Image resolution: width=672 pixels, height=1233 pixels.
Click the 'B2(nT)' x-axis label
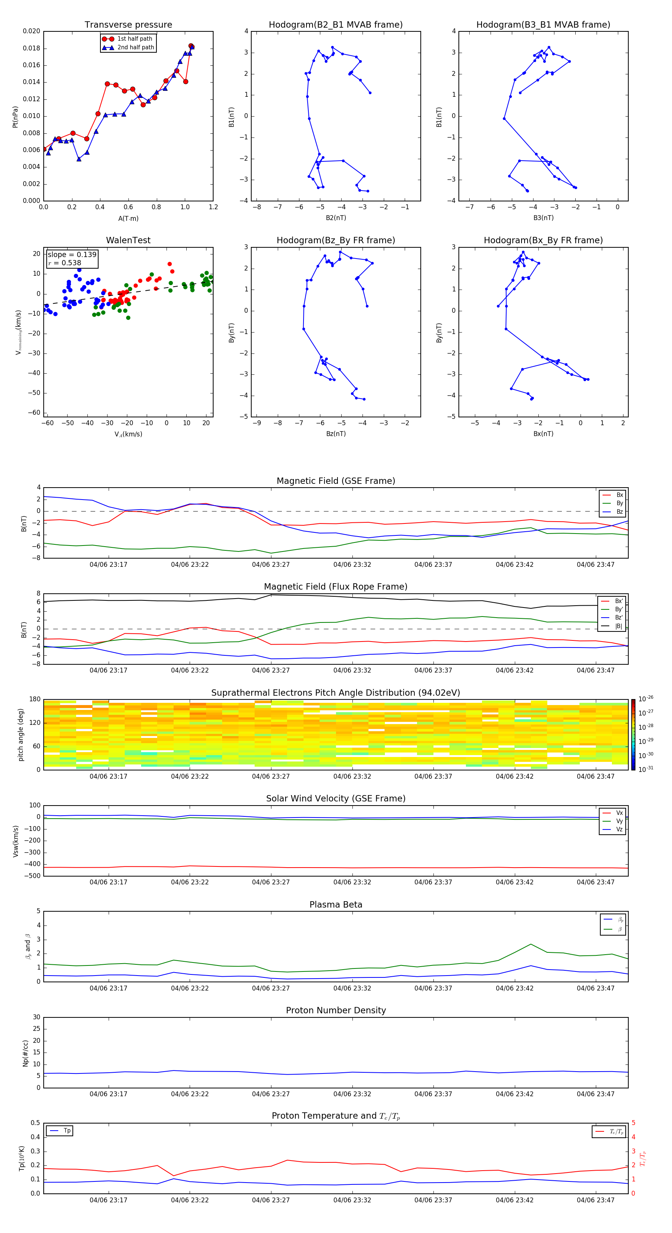tap(336, 218)
